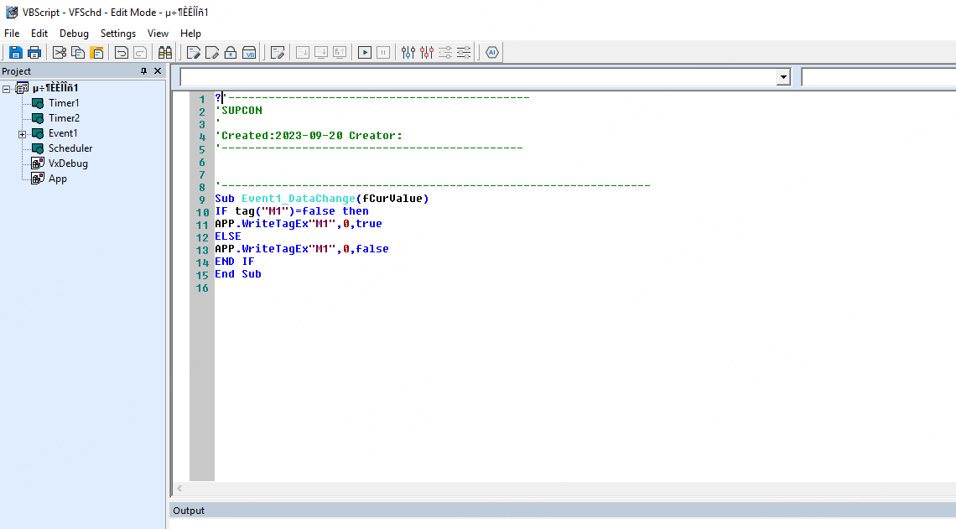This screenshot has height=529, width=956.
Task: Open the File menu
Action: [x=12, y=34]
